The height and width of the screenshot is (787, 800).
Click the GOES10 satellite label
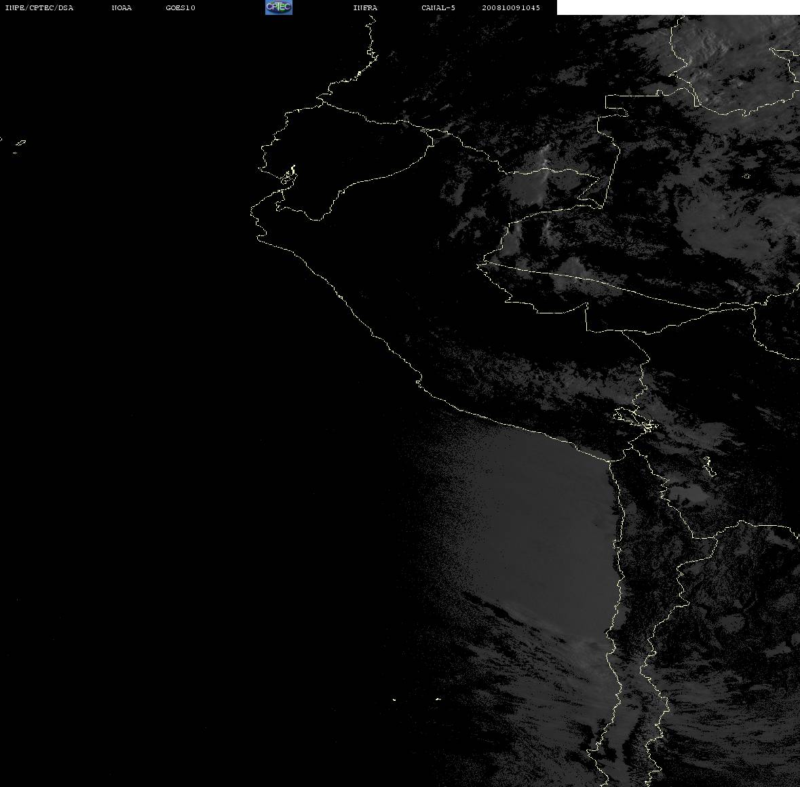click(x=180, y=7)
